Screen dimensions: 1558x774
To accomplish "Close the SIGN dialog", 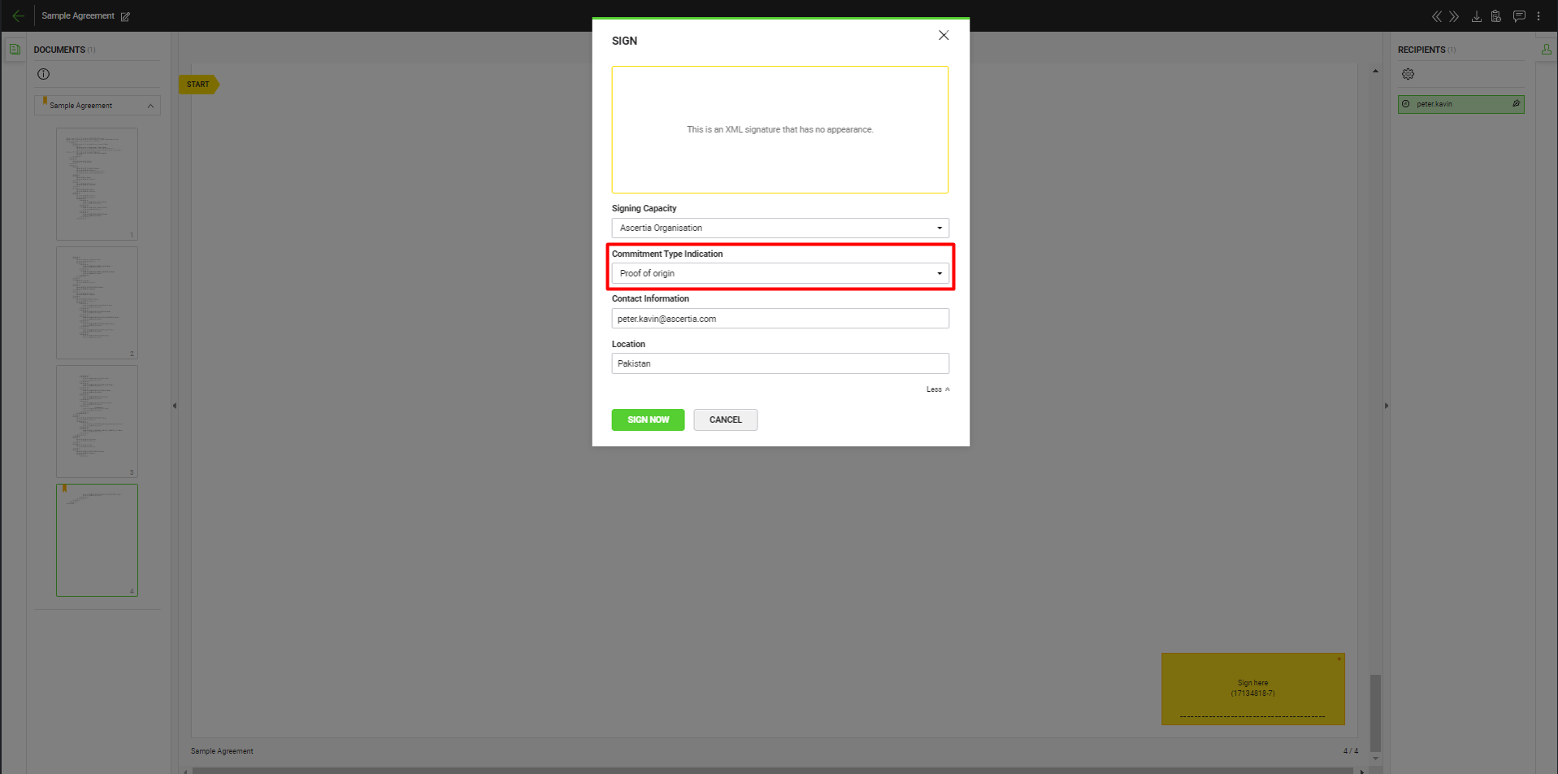I will pyautogui.click(x=943, y=35).
